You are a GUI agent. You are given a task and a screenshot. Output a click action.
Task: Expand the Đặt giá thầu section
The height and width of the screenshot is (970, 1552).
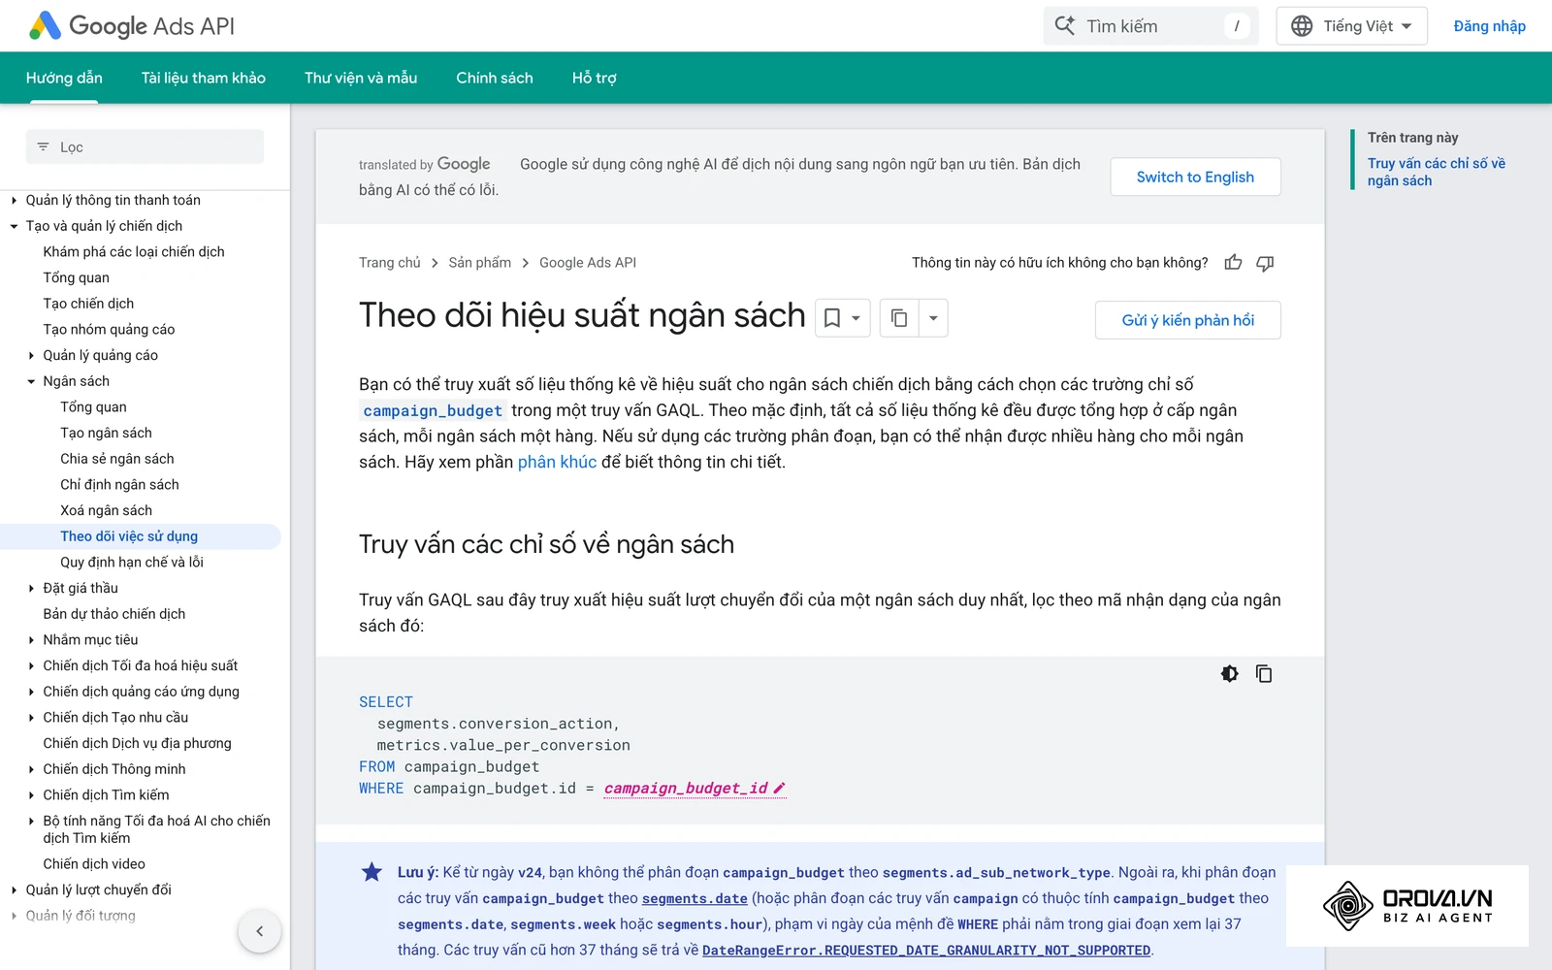pos(31,589)
